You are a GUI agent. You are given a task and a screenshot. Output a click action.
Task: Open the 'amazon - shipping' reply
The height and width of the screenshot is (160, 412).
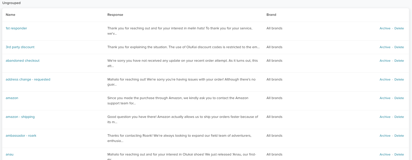click(20, 117)
